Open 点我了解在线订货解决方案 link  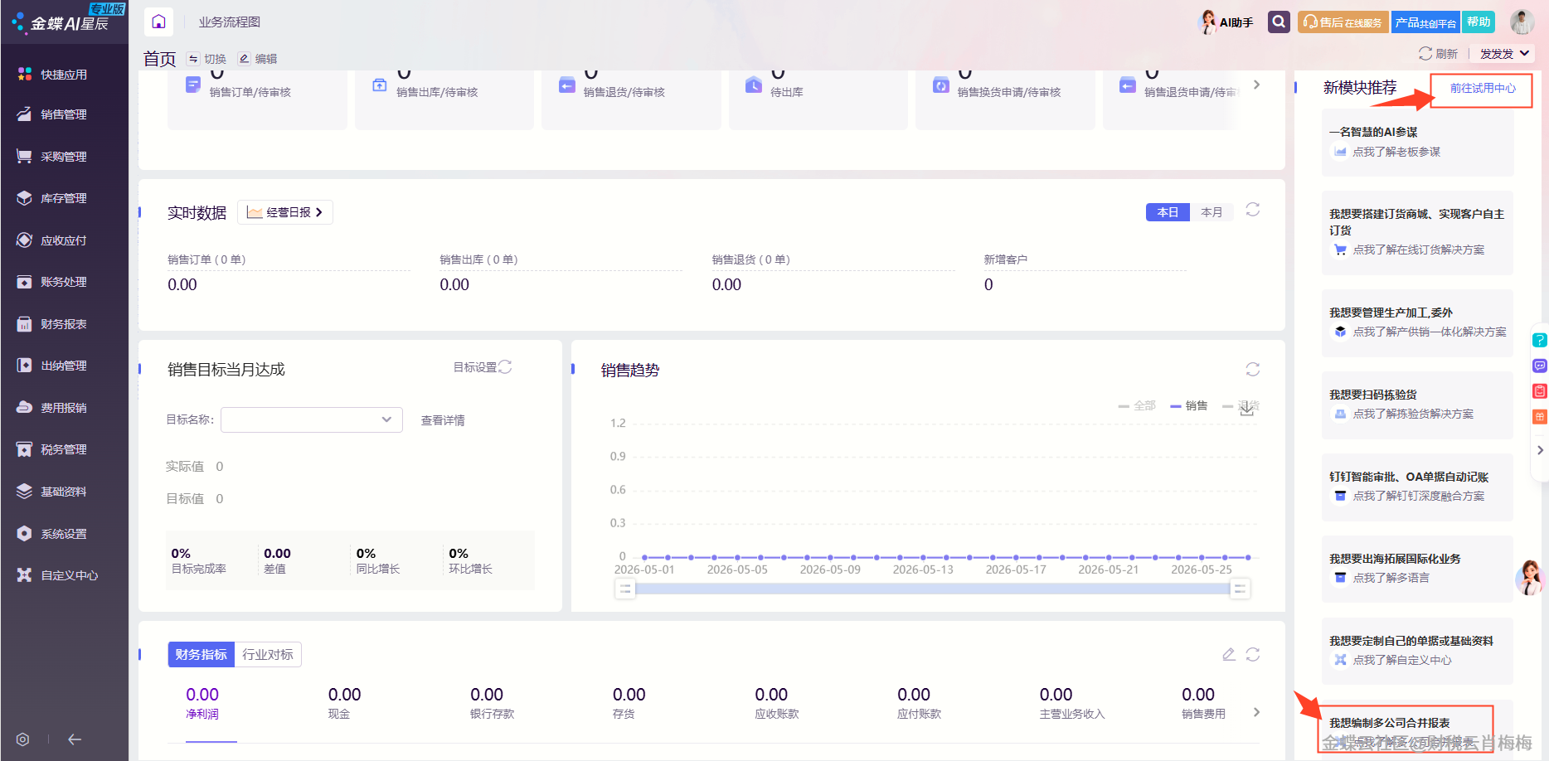pyautogui.click(x=1419, y=250)
